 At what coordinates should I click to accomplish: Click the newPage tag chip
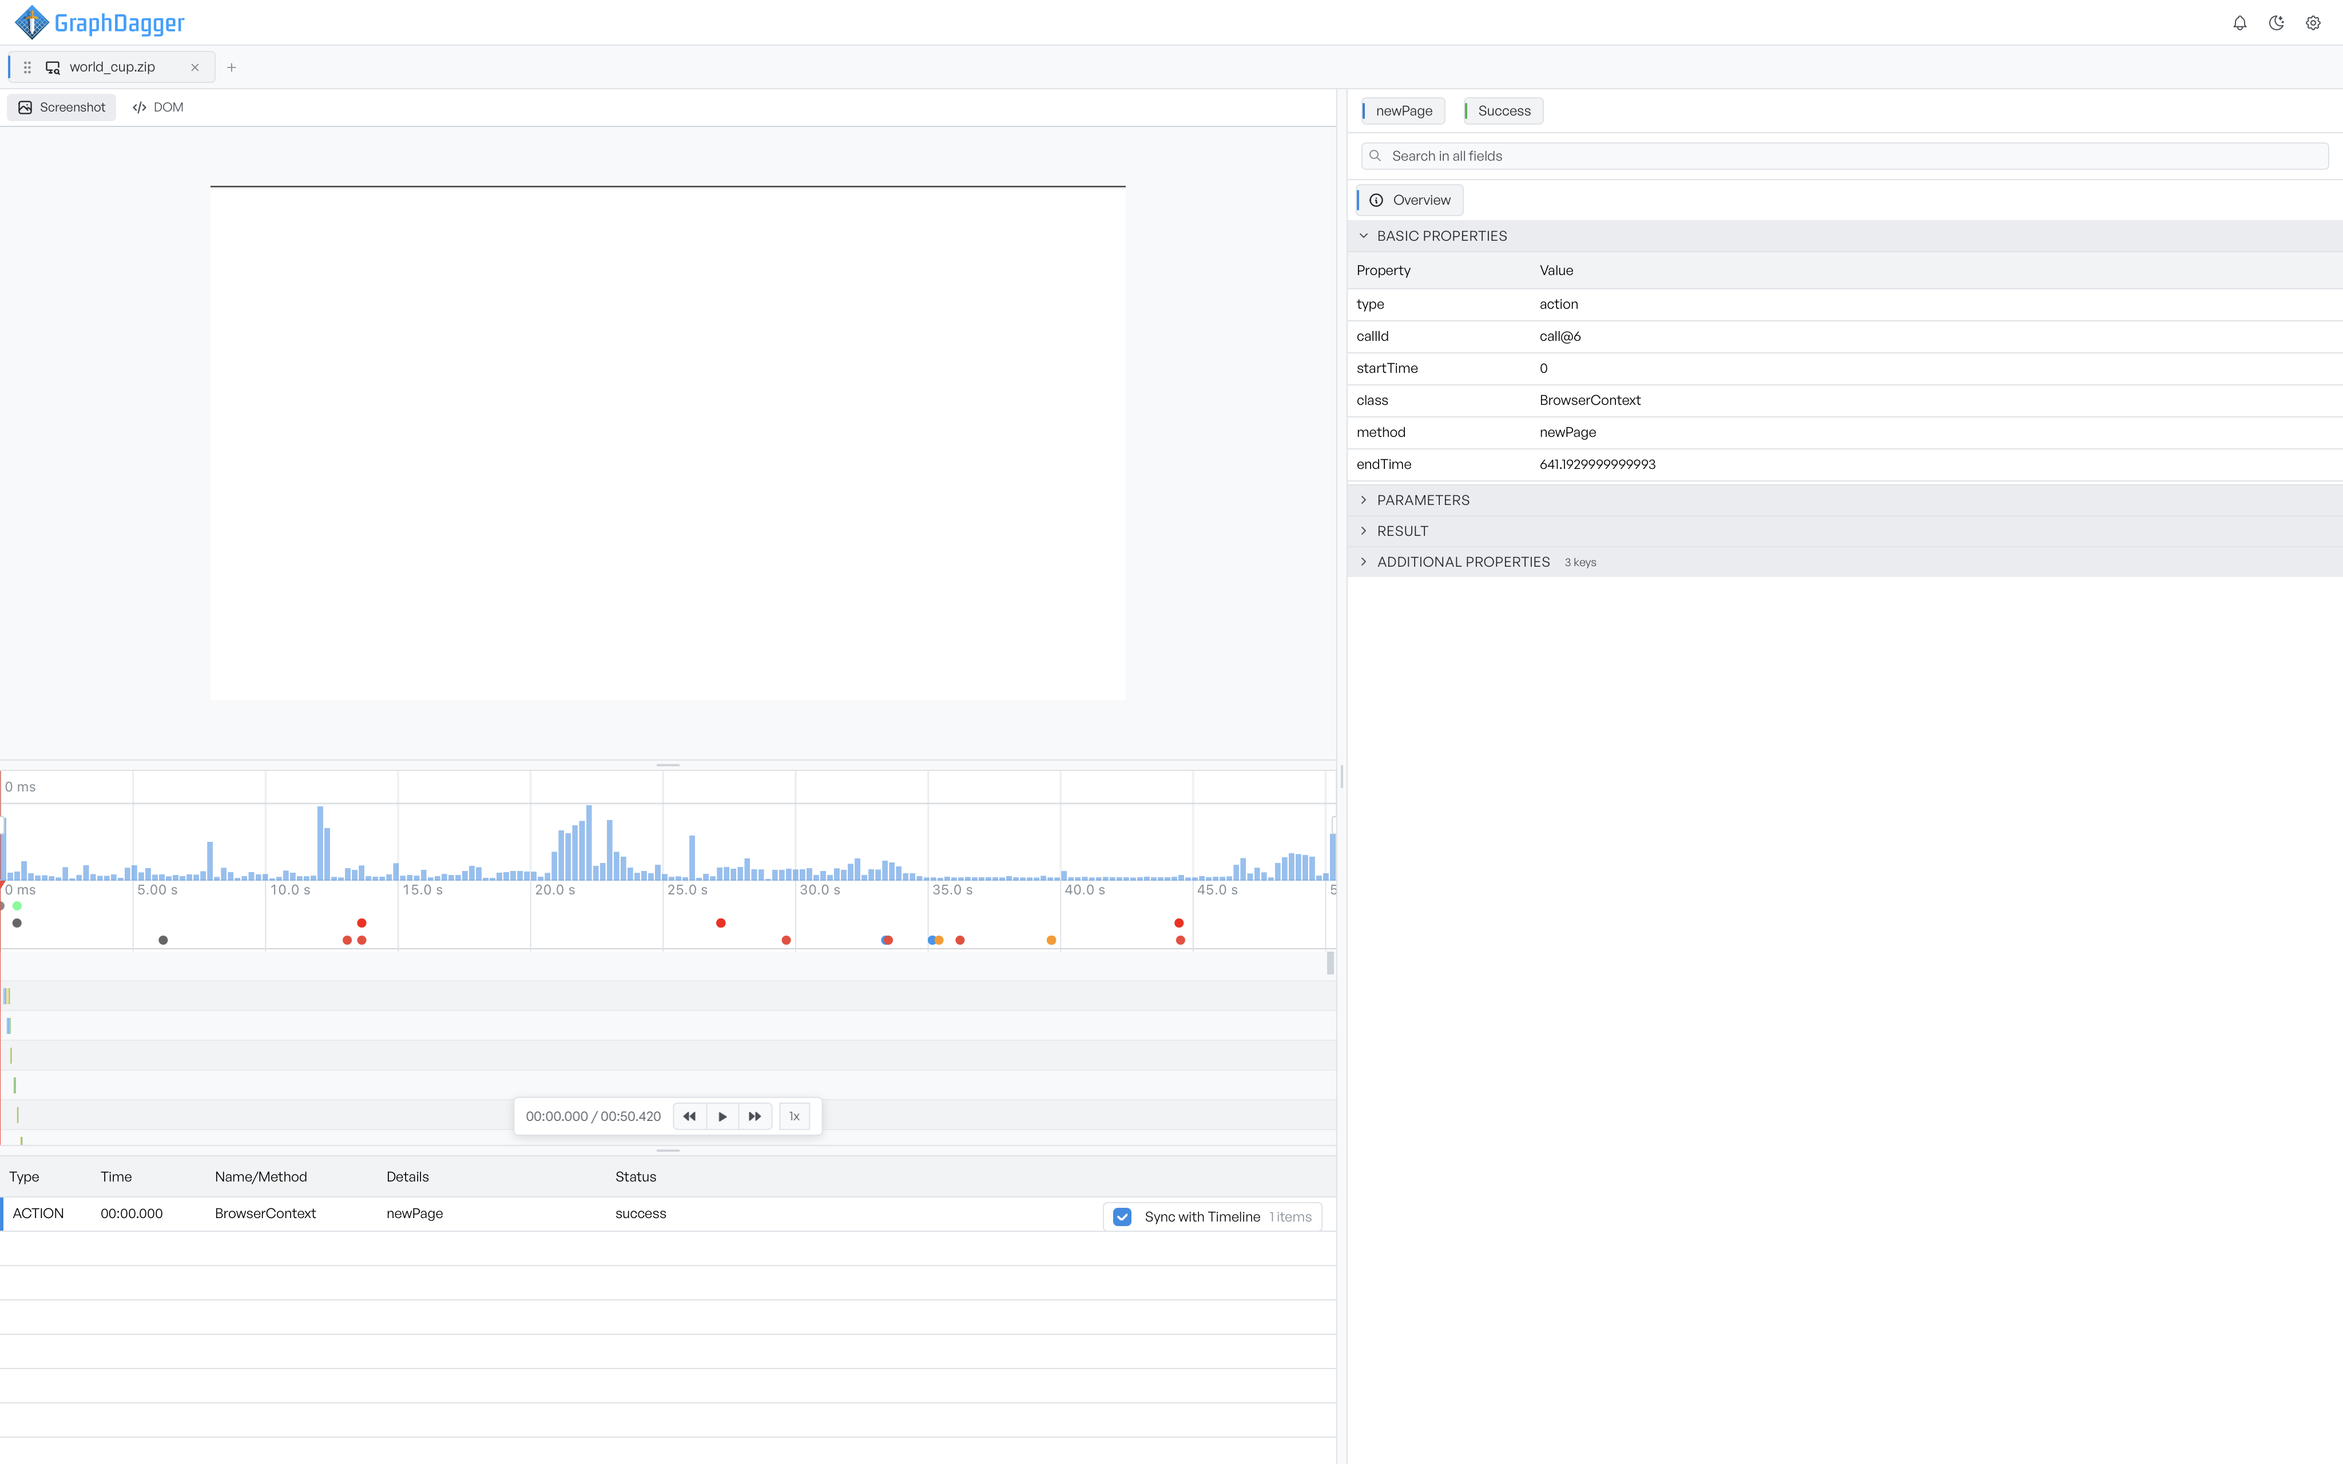point(1403,112)
